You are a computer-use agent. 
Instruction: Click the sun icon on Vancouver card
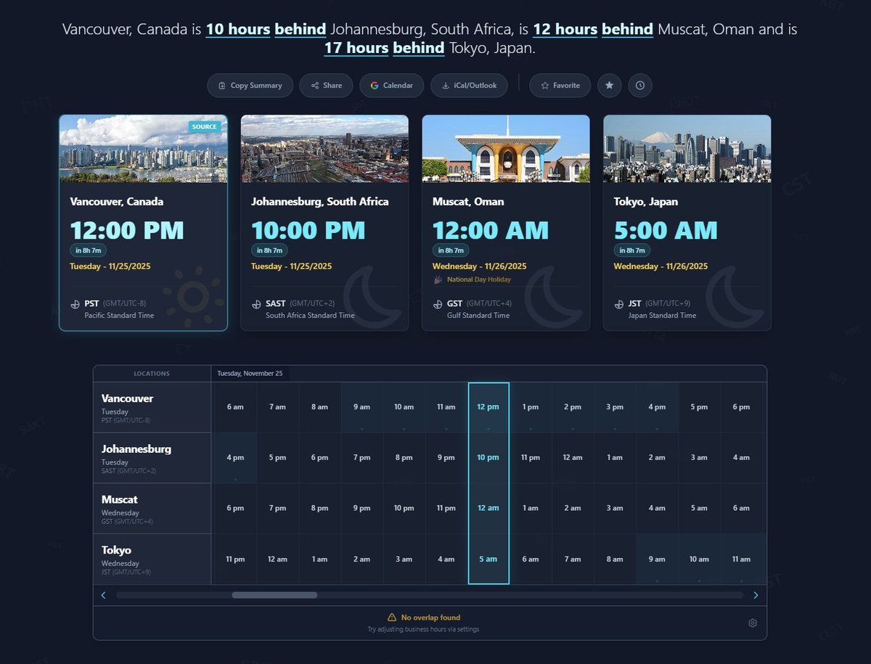(195, 298)
